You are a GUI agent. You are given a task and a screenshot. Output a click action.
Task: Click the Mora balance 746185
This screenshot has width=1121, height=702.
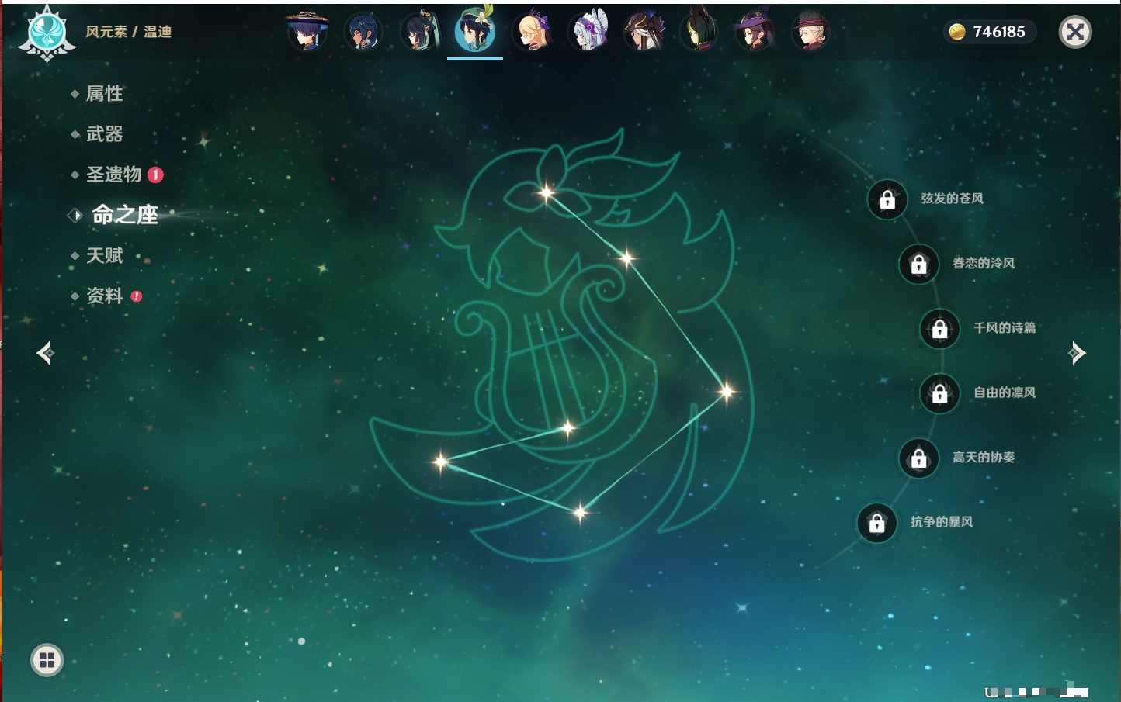[x=989, y=32]
